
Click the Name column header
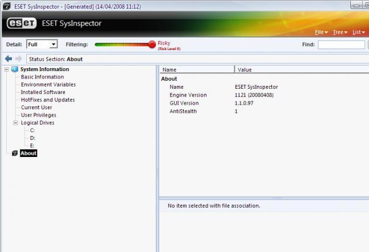pyautogui.click(x=196, y=69)
